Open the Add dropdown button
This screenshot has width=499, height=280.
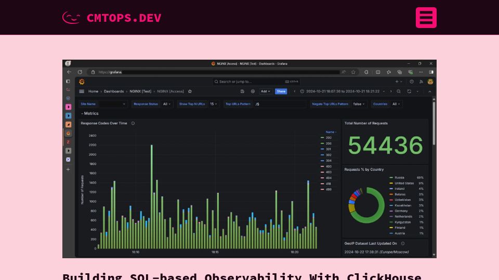(266, 91)
